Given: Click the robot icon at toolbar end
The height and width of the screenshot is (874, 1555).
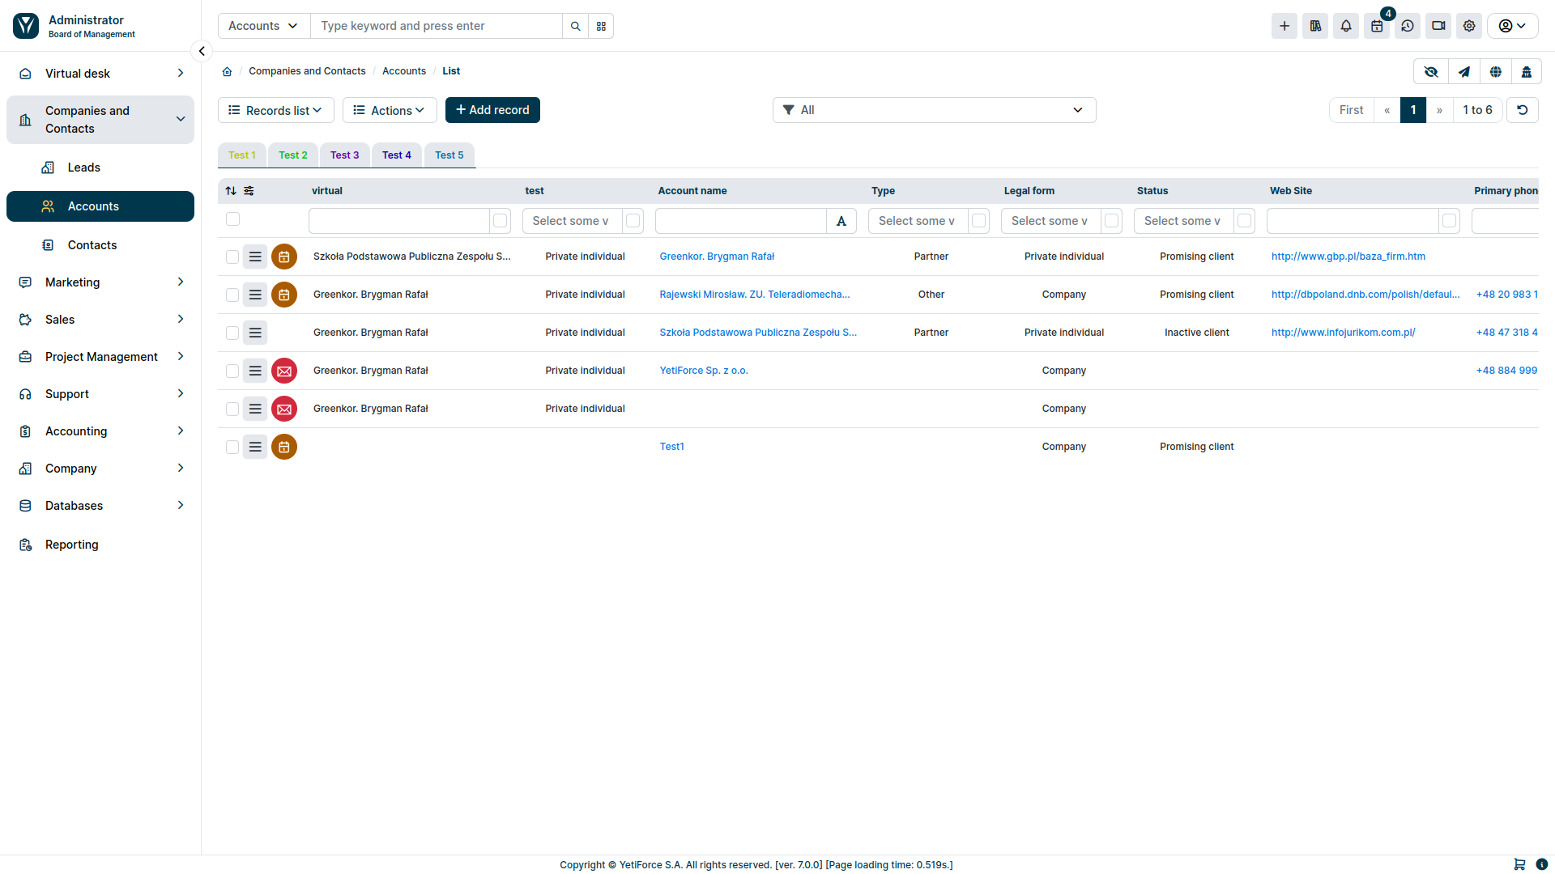Looking at the screenshot, I should point(1527,72).
